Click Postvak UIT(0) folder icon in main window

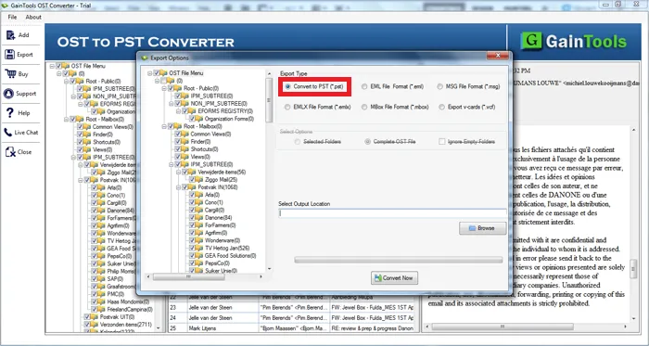pos(95,316)
